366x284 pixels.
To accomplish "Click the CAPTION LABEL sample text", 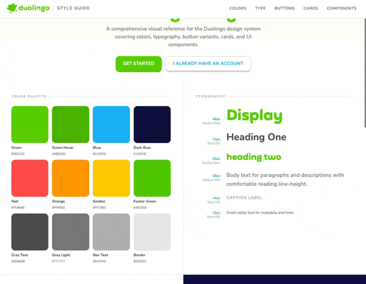I will pyautogui.click(x=244, y=198).
